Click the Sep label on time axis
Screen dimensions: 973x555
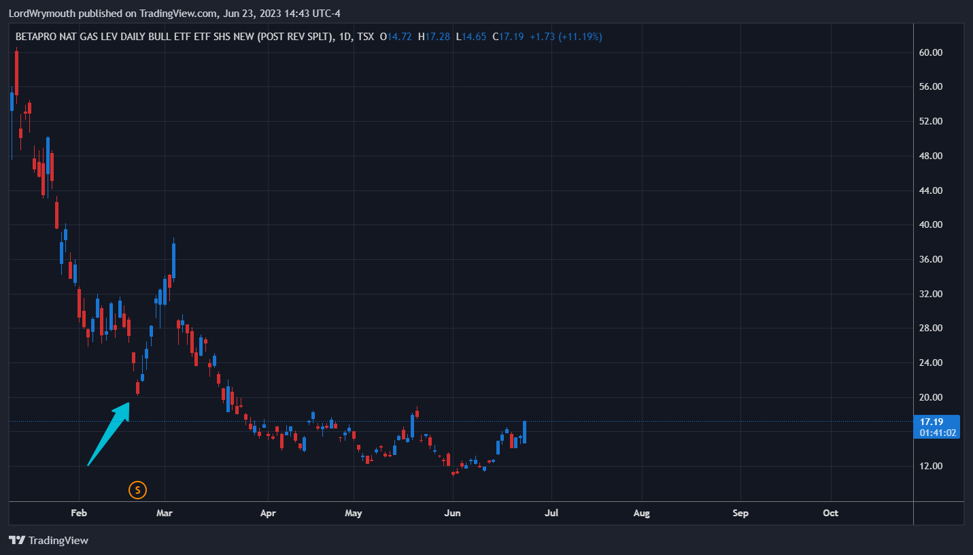[740, 513]
